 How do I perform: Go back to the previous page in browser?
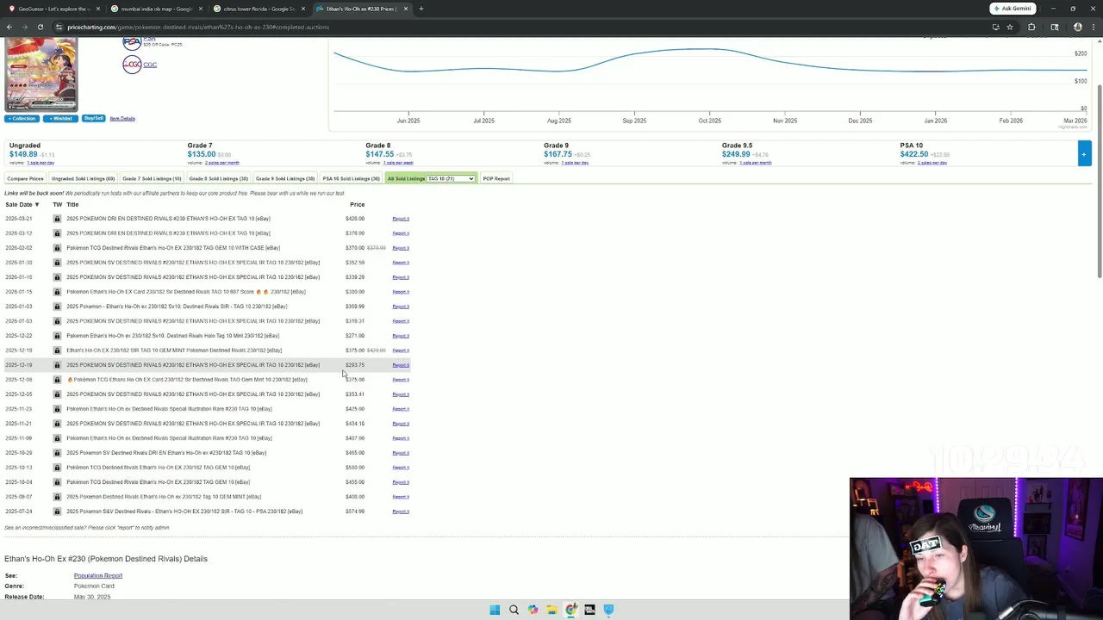tap(9, 27)
